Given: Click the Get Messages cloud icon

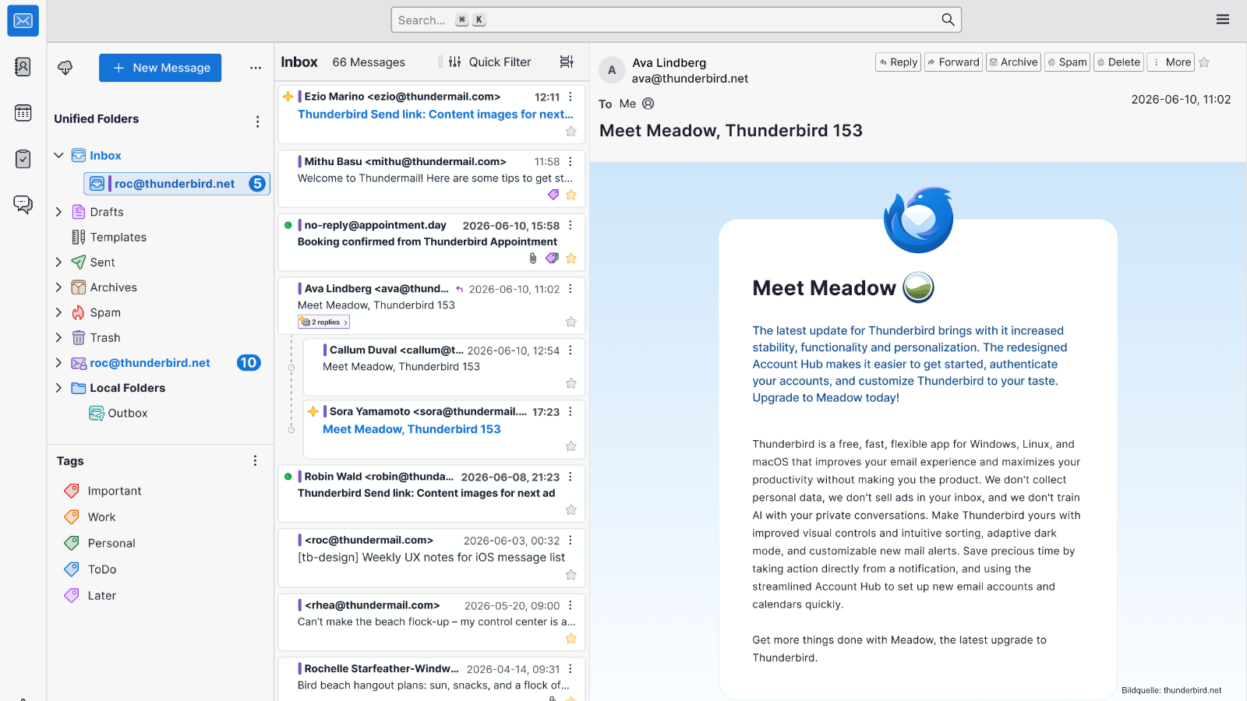Looking at the screenshot, I should pos(65,68).
